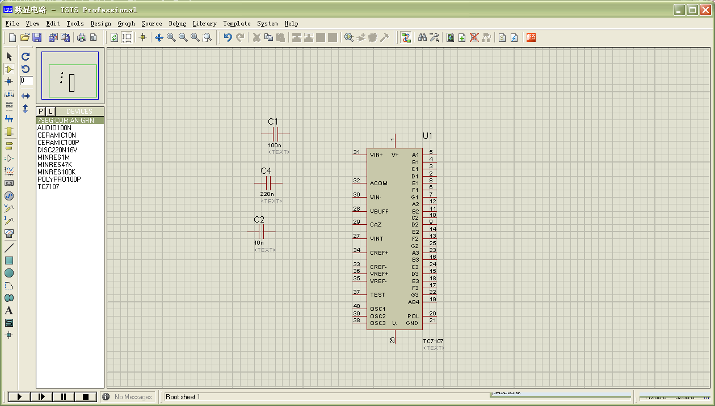Viewport: 715px width, 406px height.
Task: Toggle wire auto-router in the toolbar
Action: [406, 37]
